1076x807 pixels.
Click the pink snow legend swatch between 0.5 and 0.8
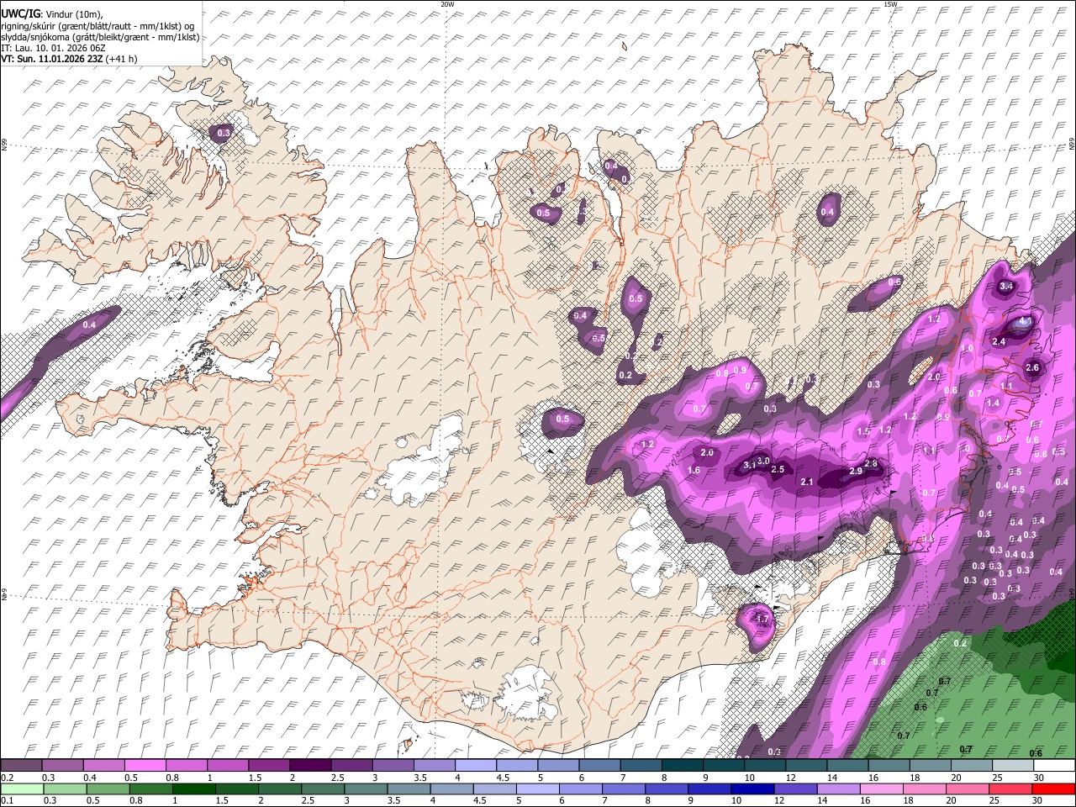coord(145,766)
